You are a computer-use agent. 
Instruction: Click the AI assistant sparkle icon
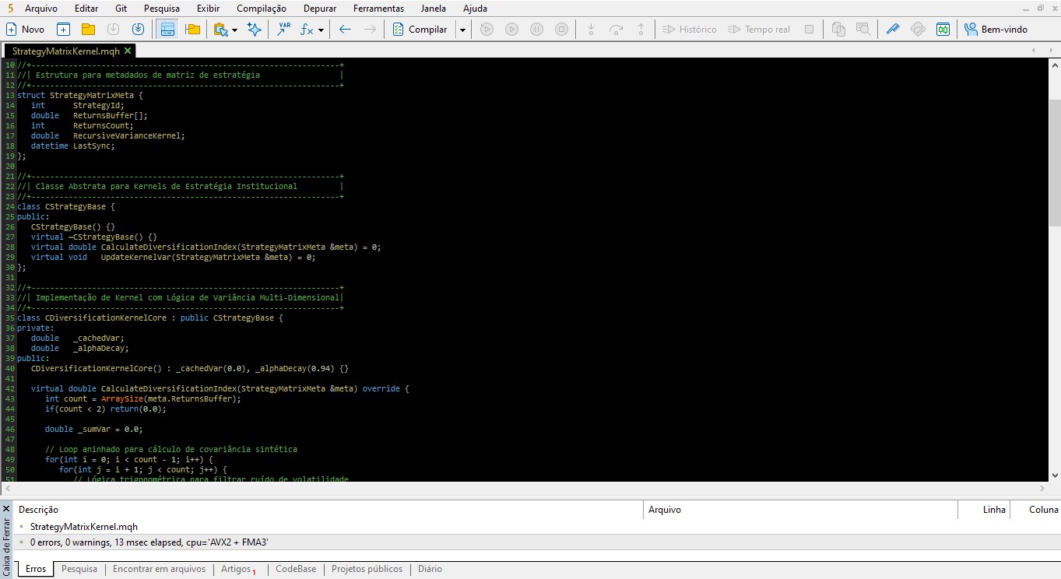tap(254, 30)
